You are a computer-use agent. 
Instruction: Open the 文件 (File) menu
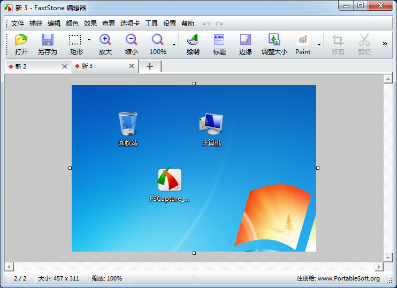[18, 24]
